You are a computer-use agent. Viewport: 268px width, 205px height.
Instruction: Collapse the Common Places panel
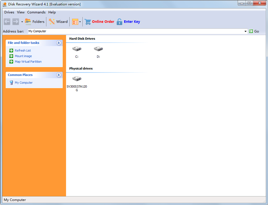(x=59, y=75)
